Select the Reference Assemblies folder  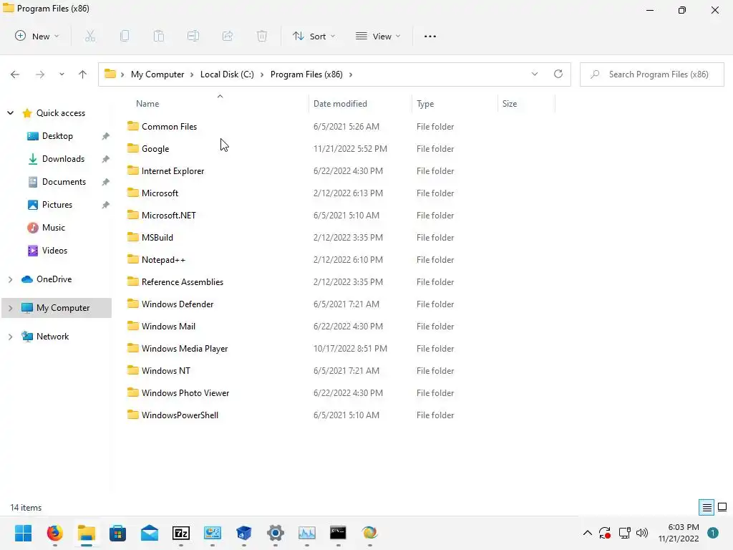(183, 282)
